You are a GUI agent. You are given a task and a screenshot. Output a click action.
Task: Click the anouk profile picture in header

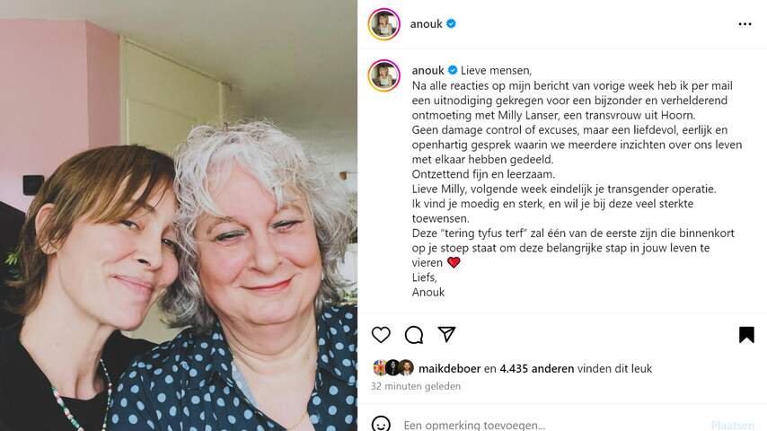[384, 24]
